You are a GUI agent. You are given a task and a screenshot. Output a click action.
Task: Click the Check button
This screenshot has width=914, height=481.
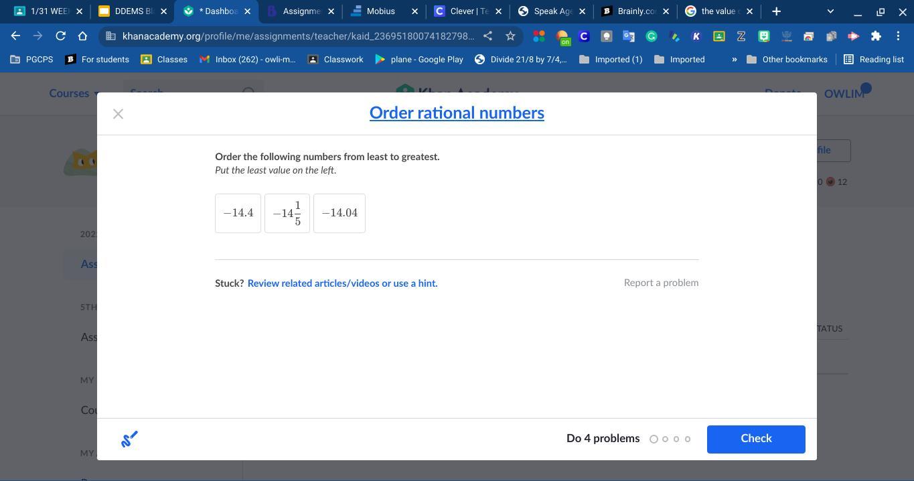click(756, 439)
